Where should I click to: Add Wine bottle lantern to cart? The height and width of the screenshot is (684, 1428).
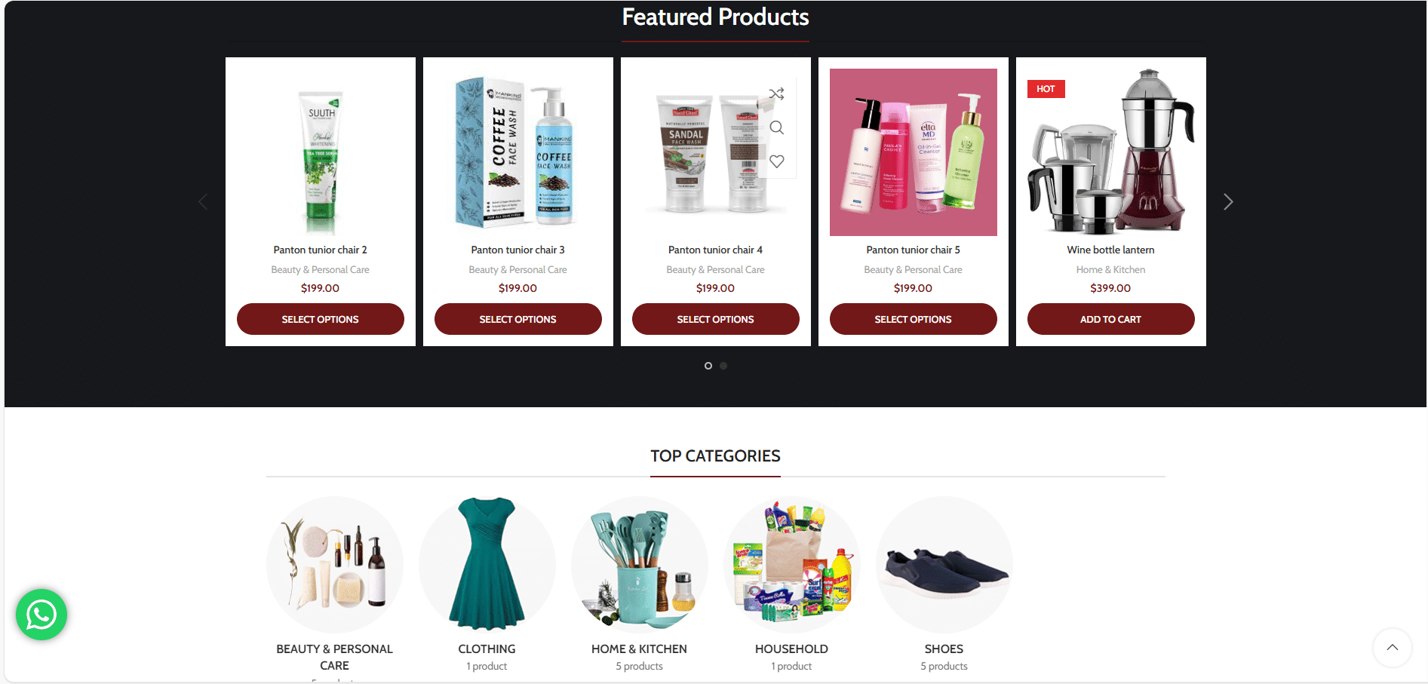click(x=1111, y=319)
